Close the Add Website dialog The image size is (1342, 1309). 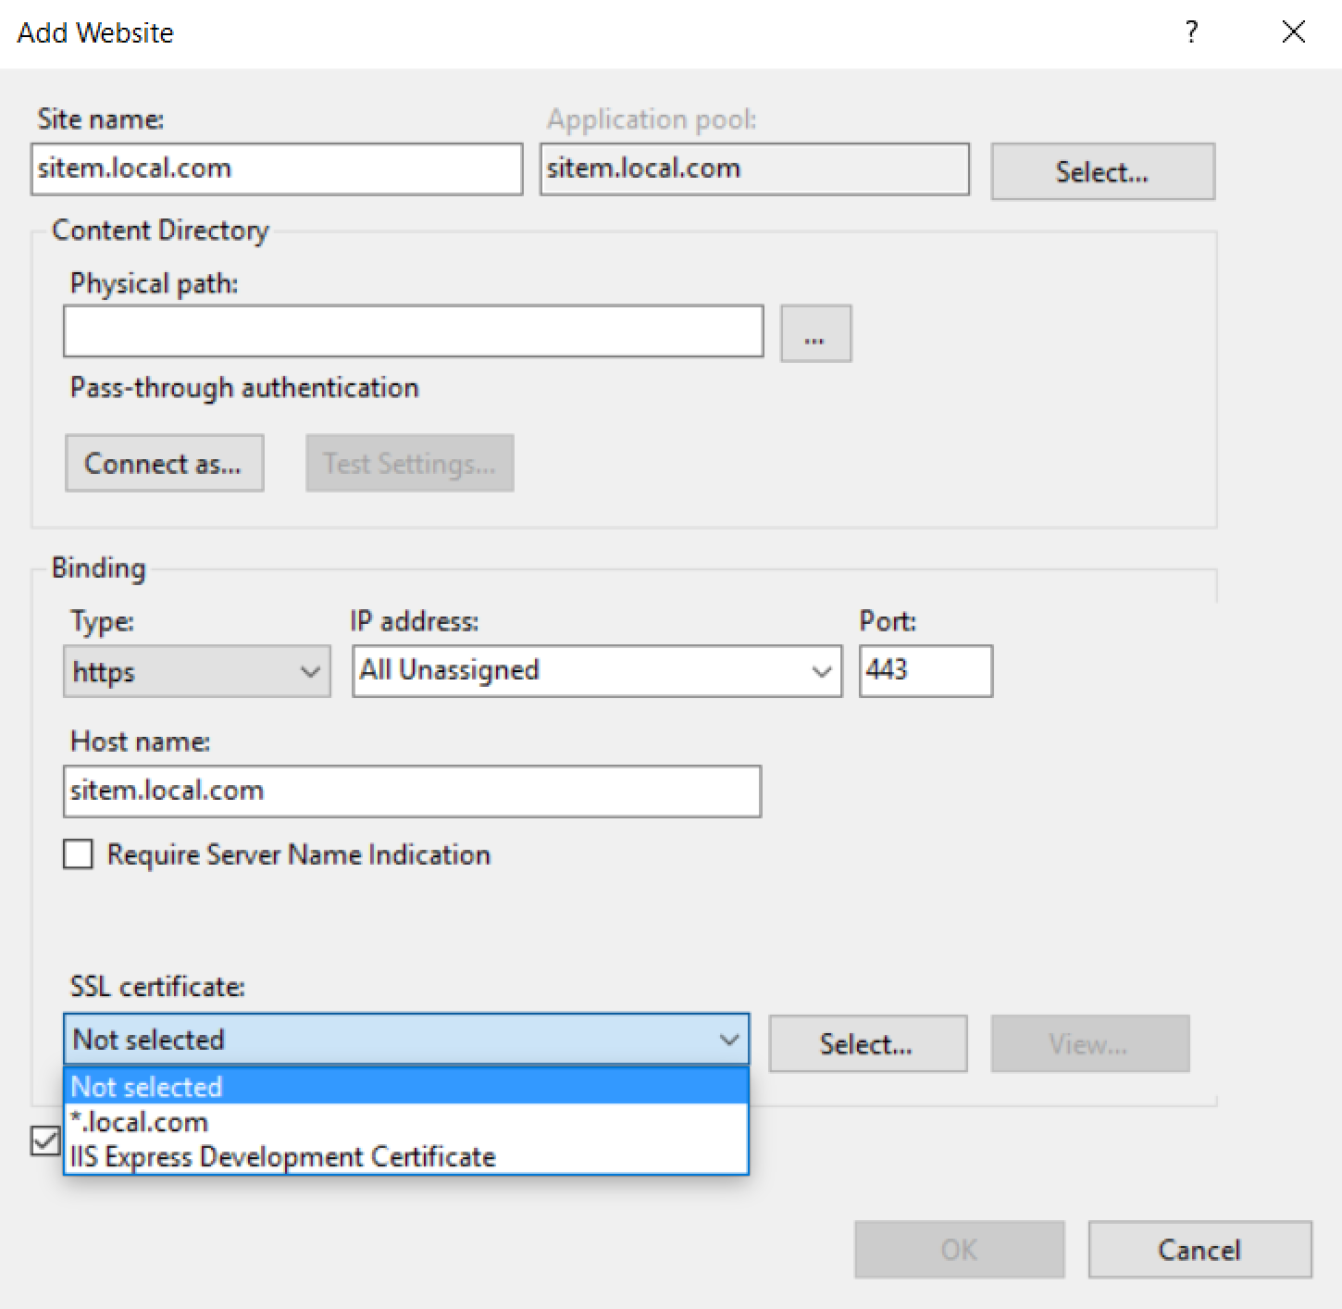(1293, 32)
